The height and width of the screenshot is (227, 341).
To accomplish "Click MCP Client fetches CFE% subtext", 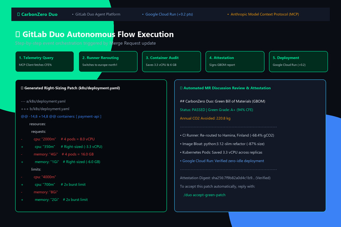I will click(x=35, y=65).
